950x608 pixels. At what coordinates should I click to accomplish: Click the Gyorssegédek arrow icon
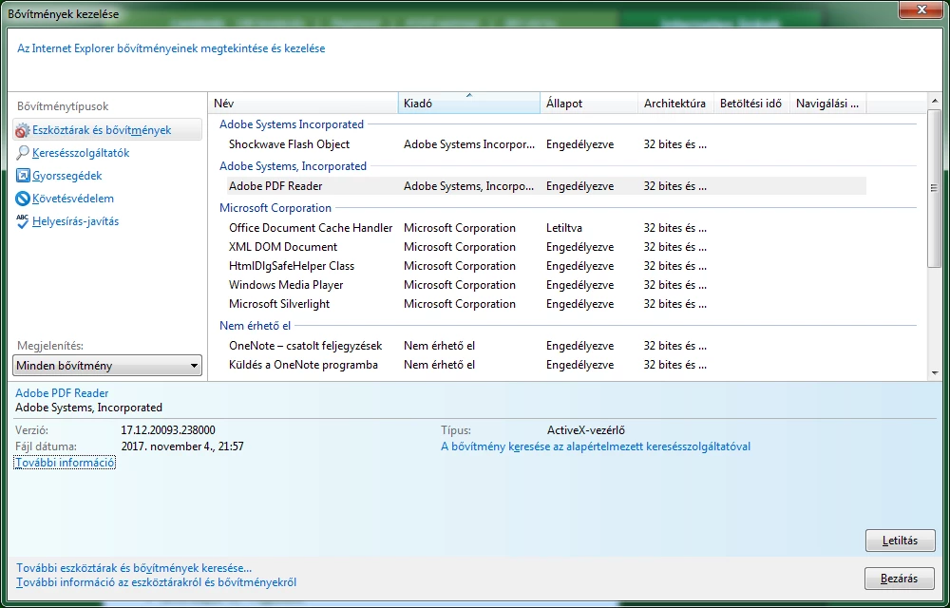pos(23,176)
